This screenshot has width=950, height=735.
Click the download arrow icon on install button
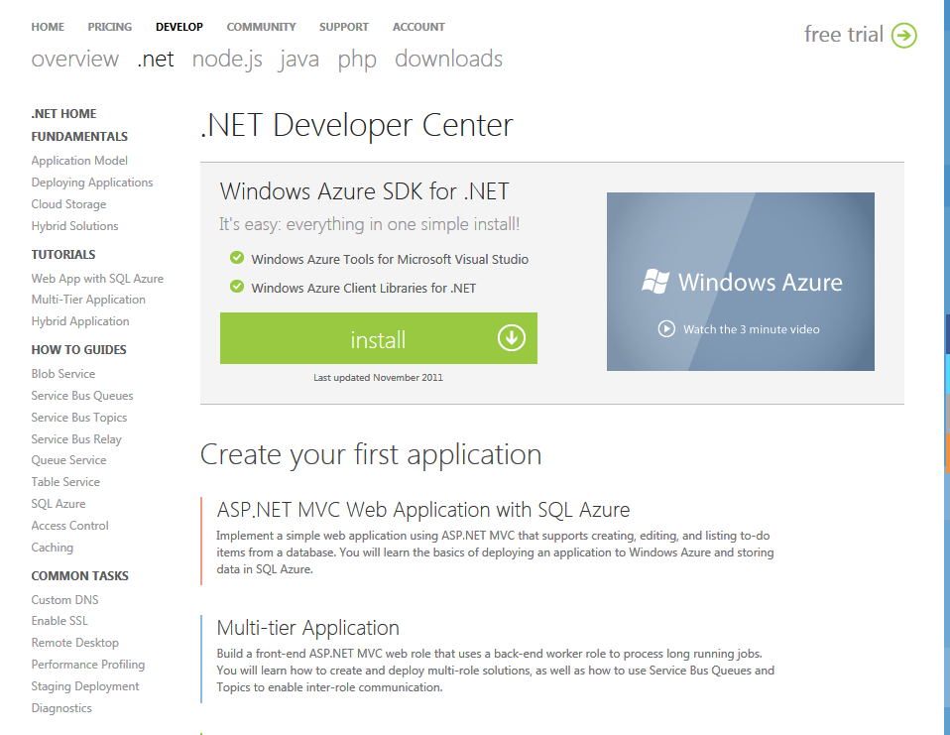(512, 338)
